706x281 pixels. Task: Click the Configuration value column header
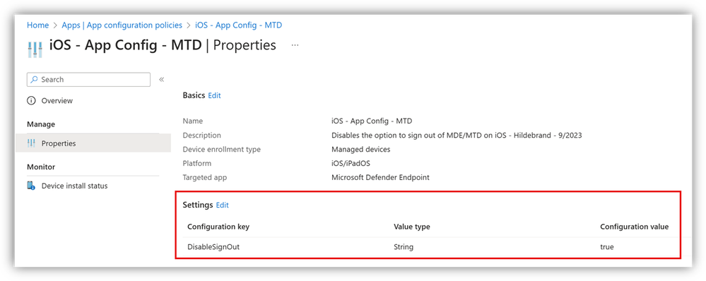tap(635, 227)
